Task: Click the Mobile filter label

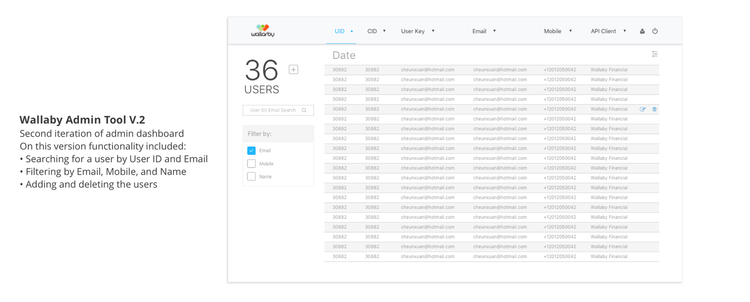Action: pyautogui.click(x=266, y=164)
